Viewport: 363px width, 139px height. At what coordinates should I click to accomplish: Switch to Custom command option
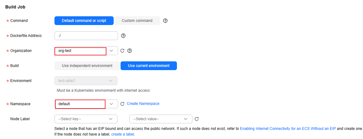pos(137,20)
